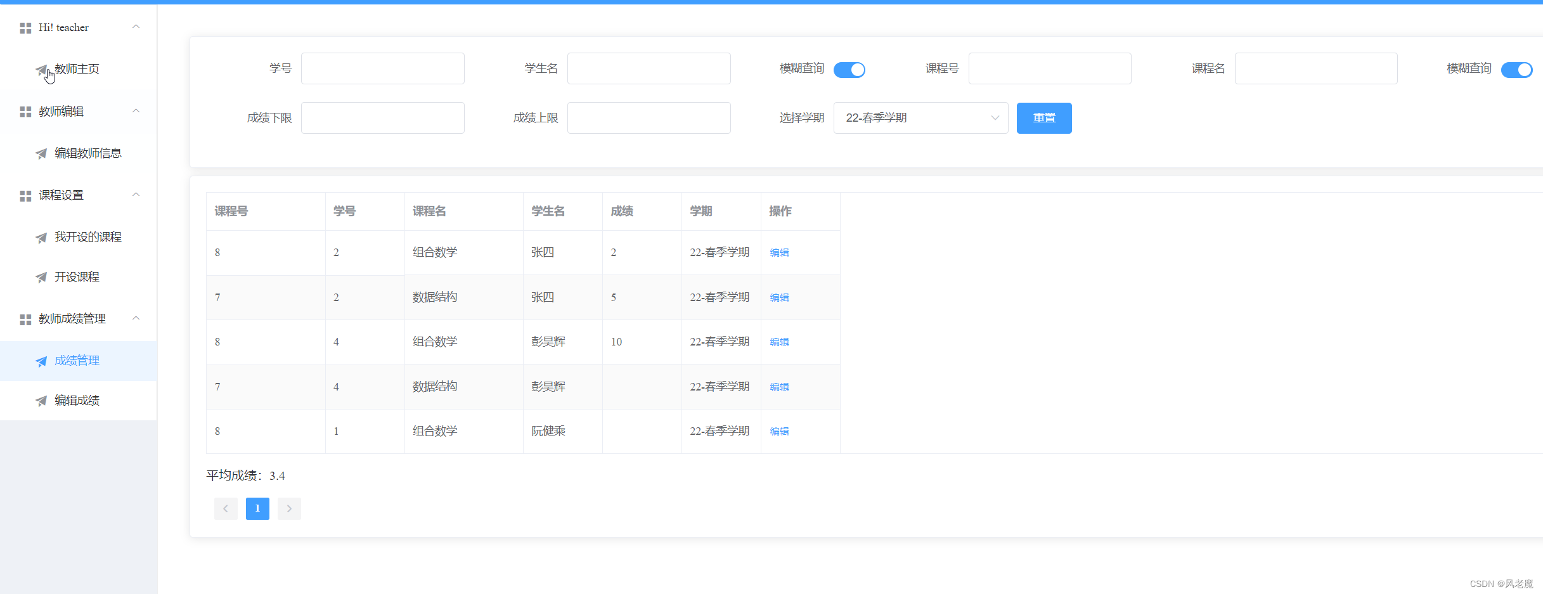Image resolution: width=1543 pixels, height=594 pixels.
Task: Click the paper plane icon beside 我开设的课程
Action: point(41,238)
